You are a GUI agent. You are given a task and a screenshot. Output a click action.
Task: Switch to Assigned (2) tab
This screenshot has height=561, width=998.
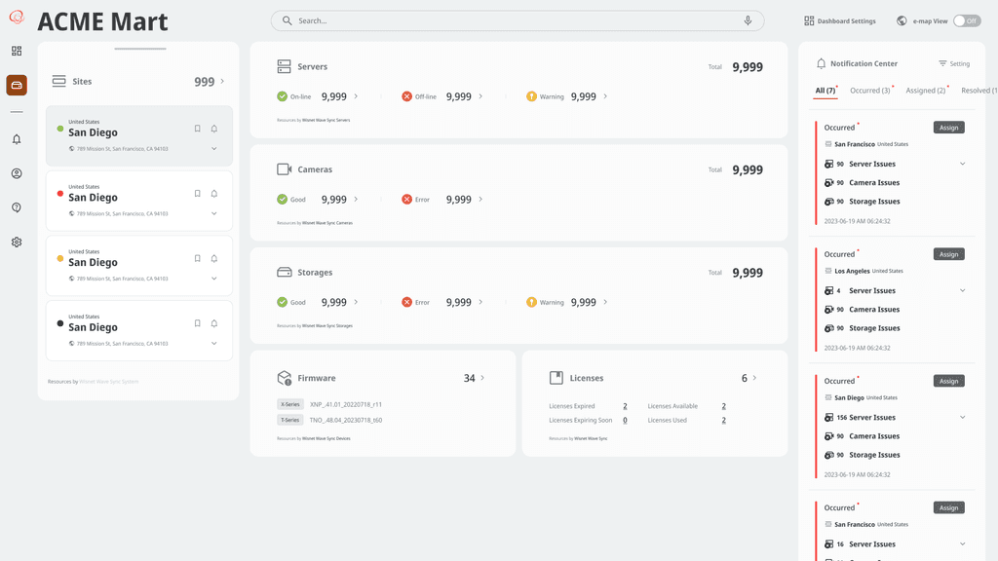point(926,91)
